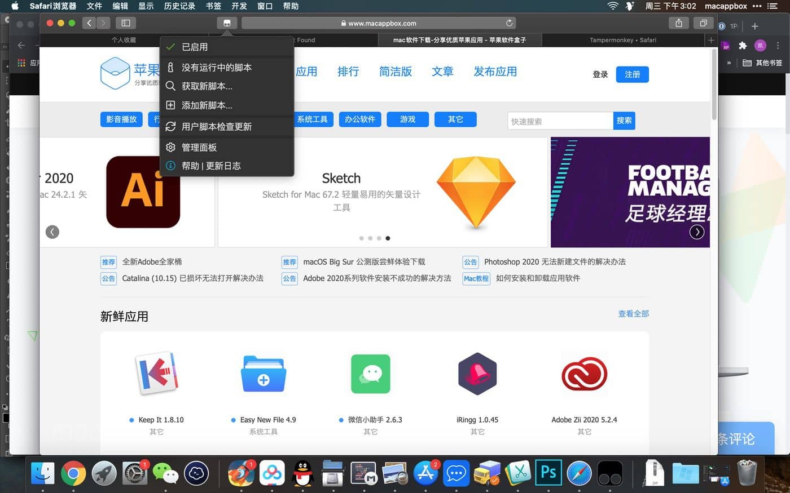The width and height of the screenshot is (790, 493).
Task: Click 查看全部 view all link
Action: (634, 314)
